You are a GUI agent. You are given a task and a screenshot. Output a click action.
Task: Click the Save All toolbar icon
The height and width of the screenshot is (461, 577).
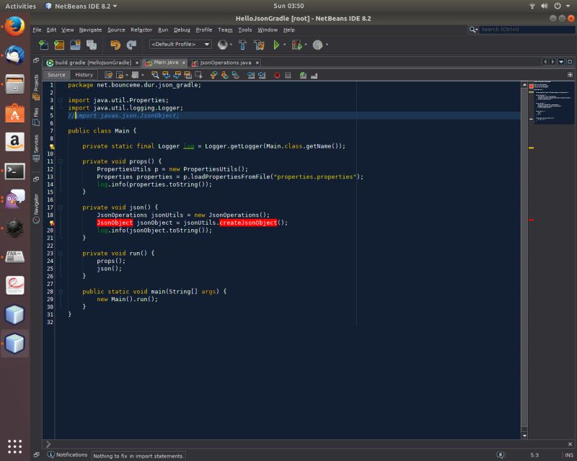(x=92, y=45)
